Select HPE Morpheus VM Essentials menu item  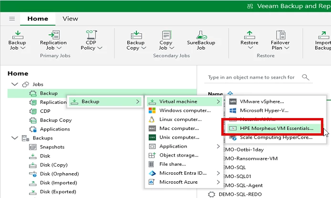coord(276,128)
